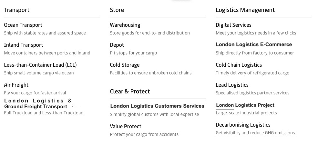Image resolution: width=318 pixels, height=144 pixels.
Task: Select Less-than-Container Load (LCL)
Action: click(x=40, y=65)
